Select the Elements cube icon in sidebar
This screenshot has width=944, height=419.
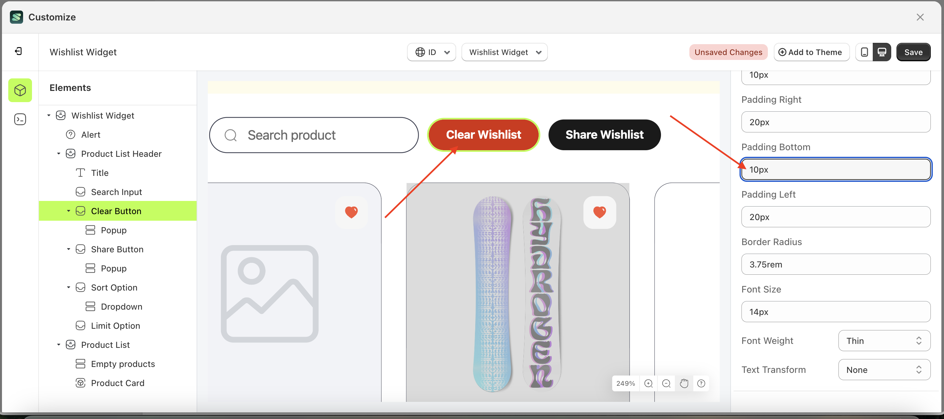pyautogui.click(x=20, y=90)
